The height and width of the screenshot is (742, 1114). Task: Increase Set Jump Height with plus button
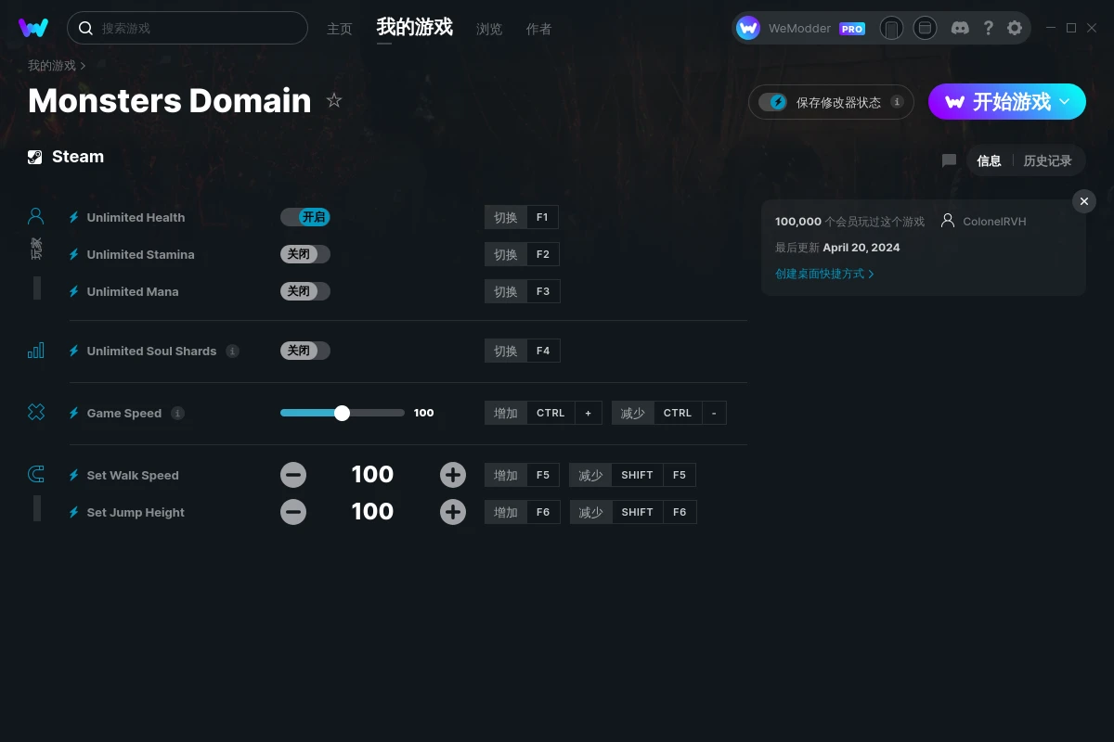453,512
